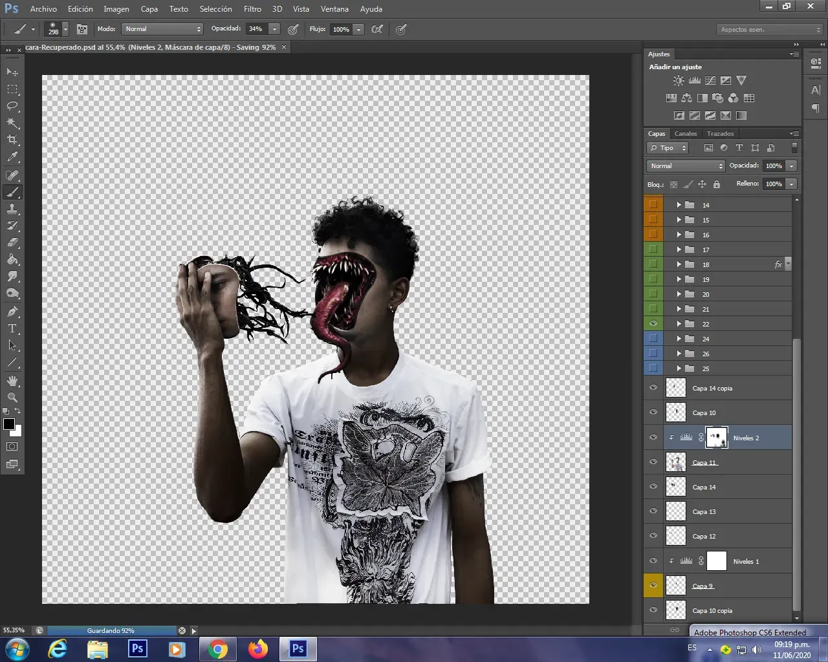
Task: Select the Paint Bucket tool
Action: 12,259
